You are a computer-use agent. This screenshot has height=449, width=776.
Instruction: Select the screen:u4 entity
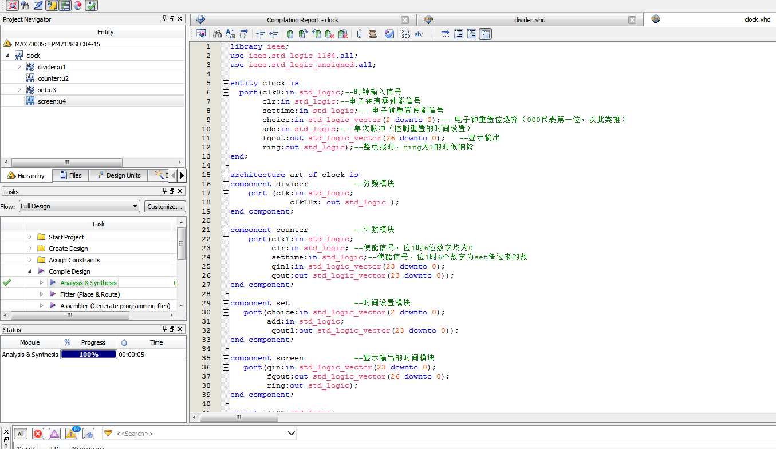click(x=53, y=101)
